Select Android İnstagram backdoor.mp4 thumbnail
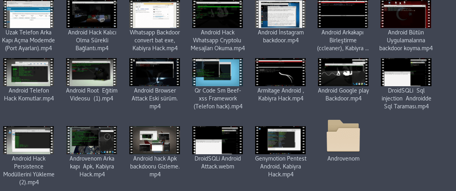This screenshot has width=456, height=191. [x=280, y=14]
